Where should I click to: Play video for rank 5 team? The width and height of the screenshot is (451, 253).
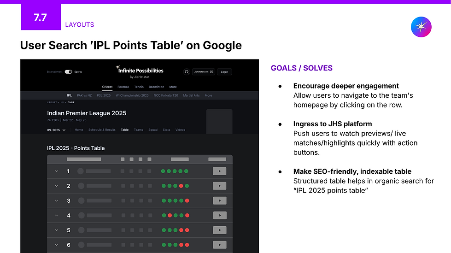coord(220,230)
